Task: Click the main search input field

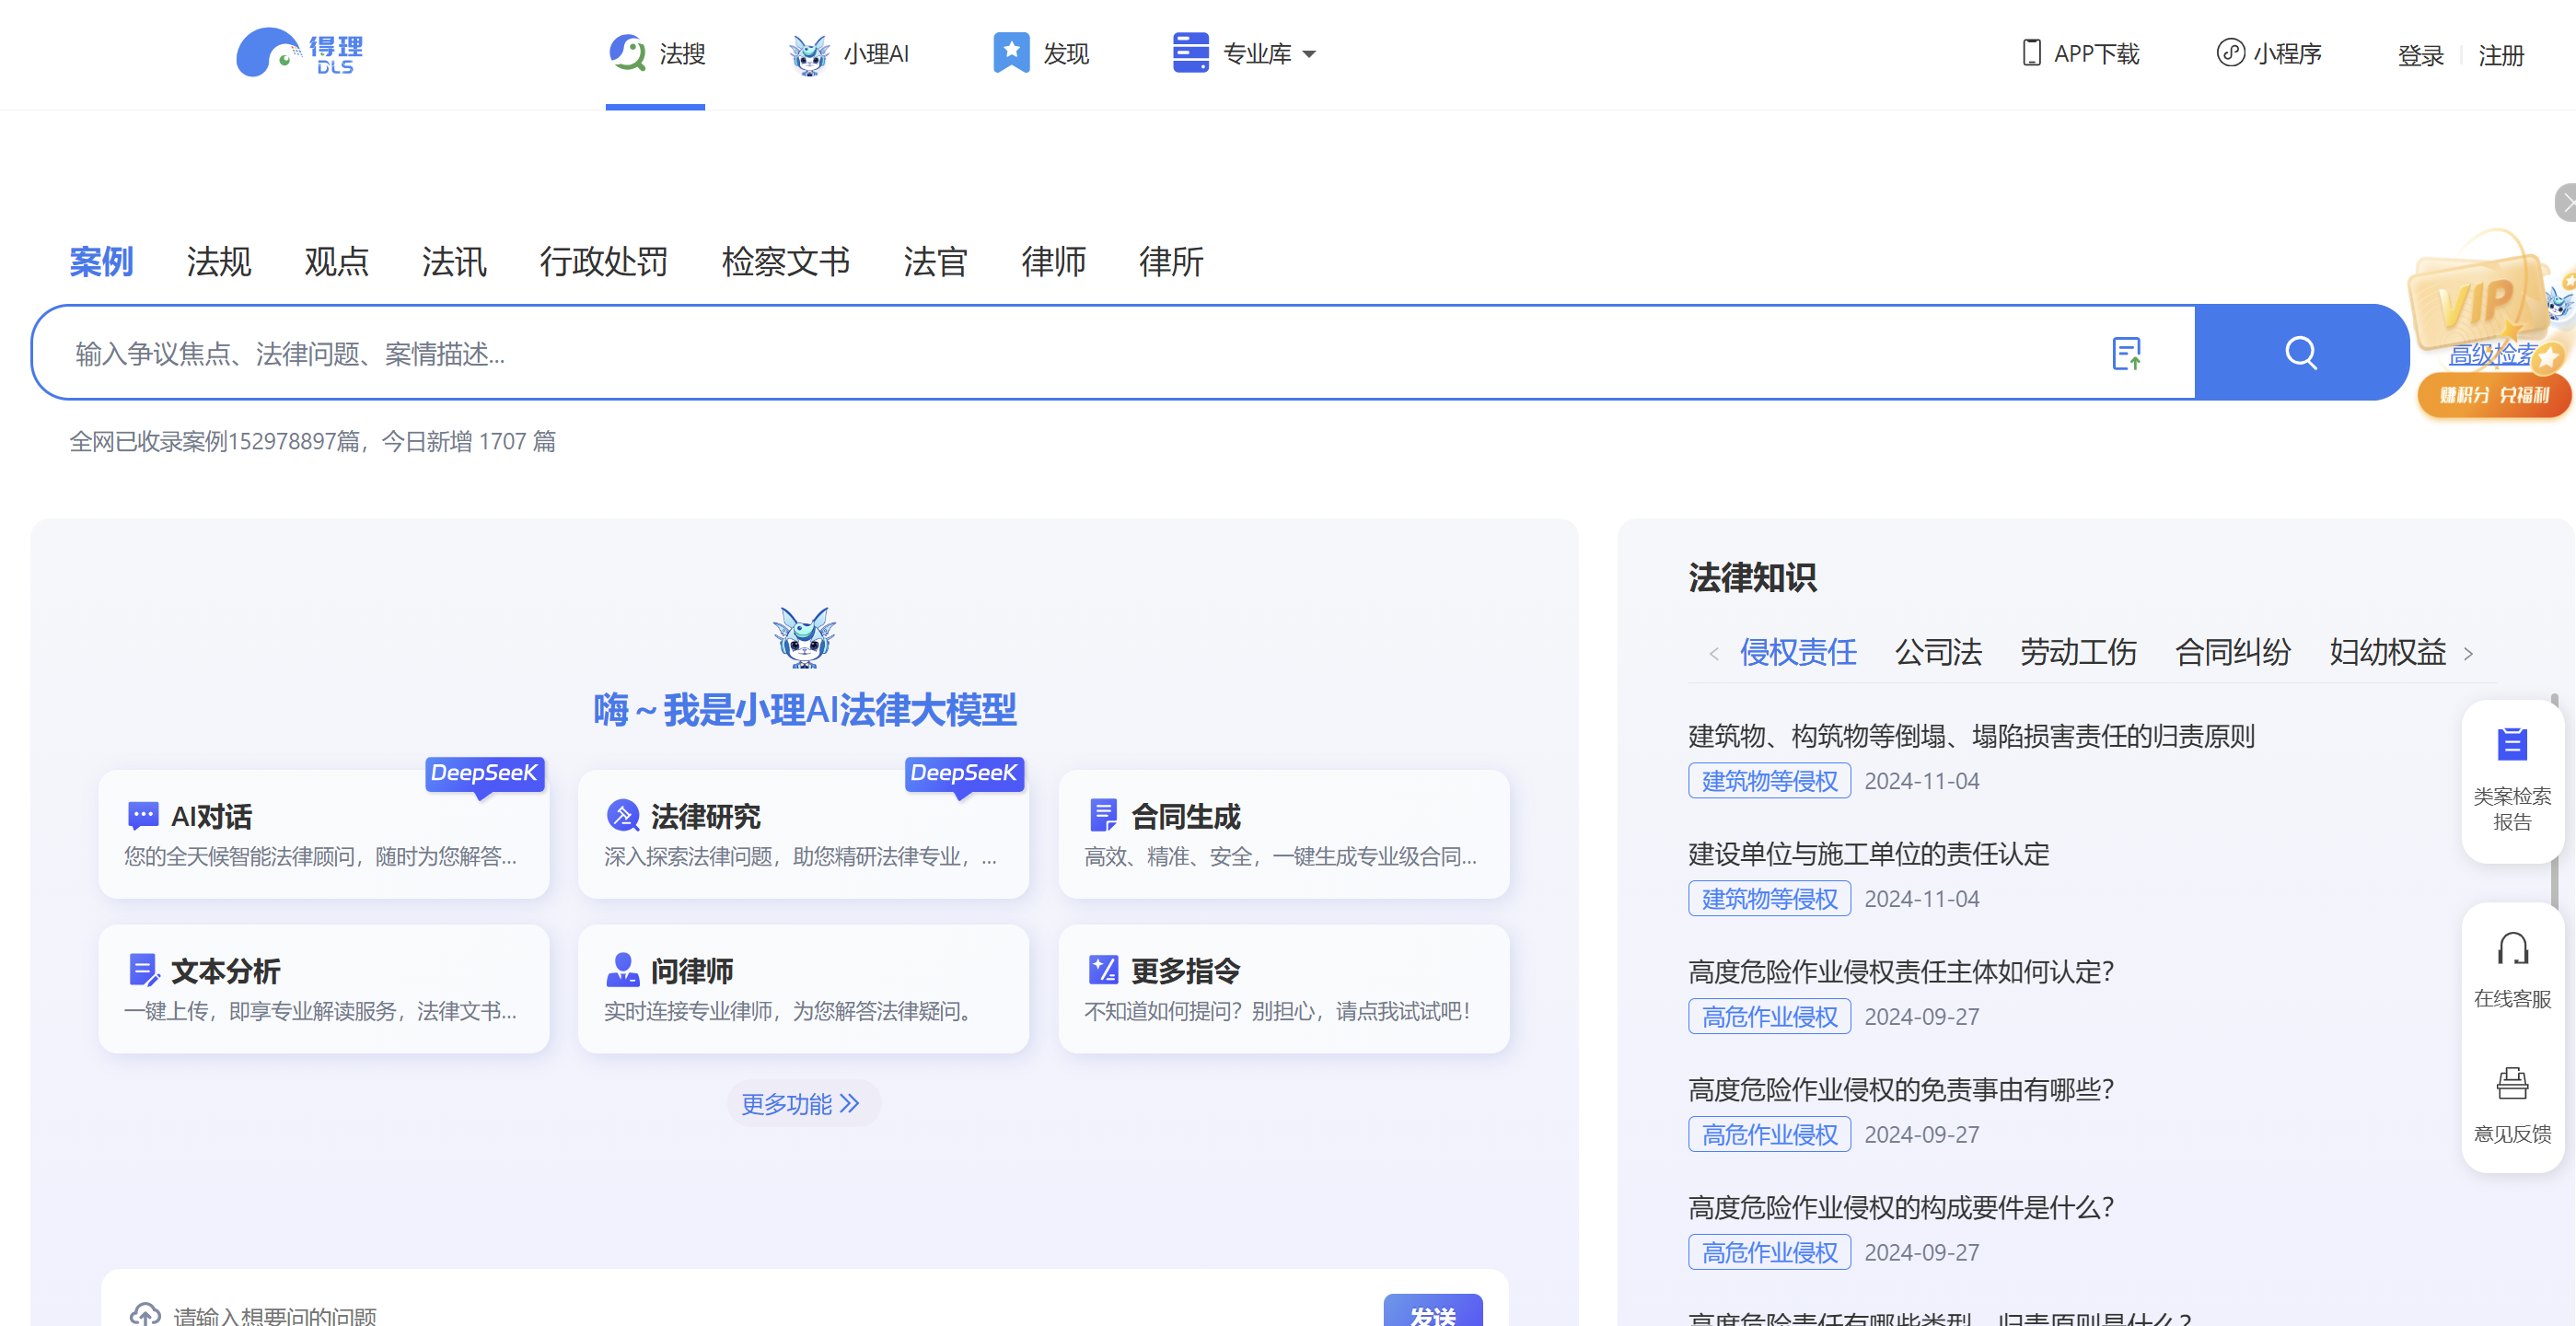Action: click(1000, 352)
